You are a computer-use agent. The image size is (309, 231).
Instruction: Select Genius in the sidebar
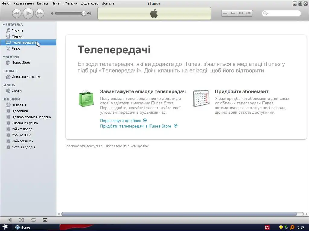(x=28, y=91)
